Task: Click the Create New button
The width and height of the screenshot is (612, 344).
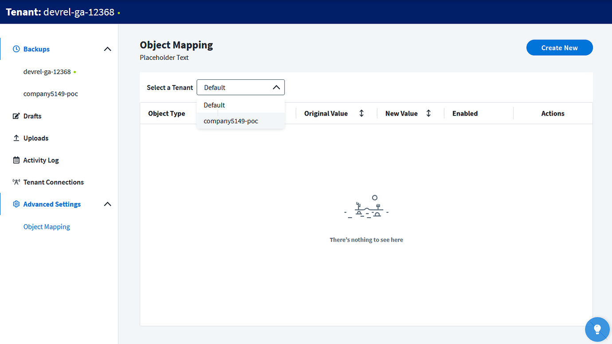Action: point(559,47)
